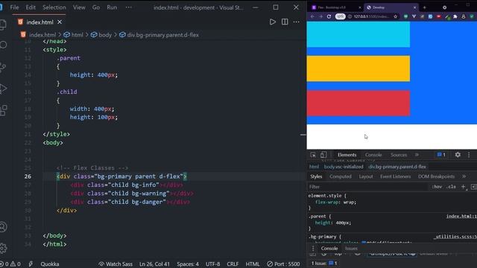Change line ending via CRLF
The width and height of the screenshot is (477, 268).
point(233,264)
